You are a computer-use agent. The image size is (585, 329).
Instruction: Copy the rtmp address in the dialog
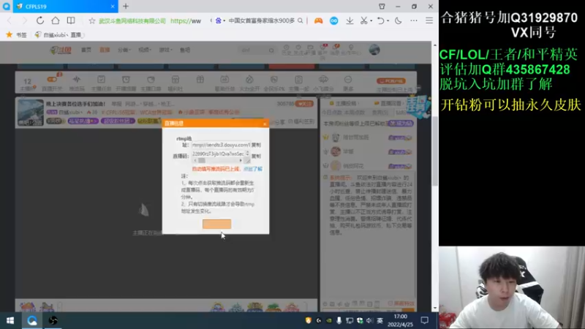[x=256, y=145]
